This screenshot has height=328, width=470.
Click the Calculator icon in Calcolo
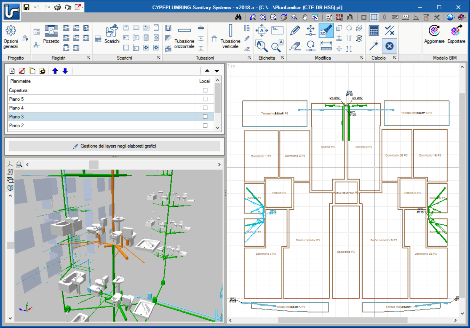click(374, 31)
